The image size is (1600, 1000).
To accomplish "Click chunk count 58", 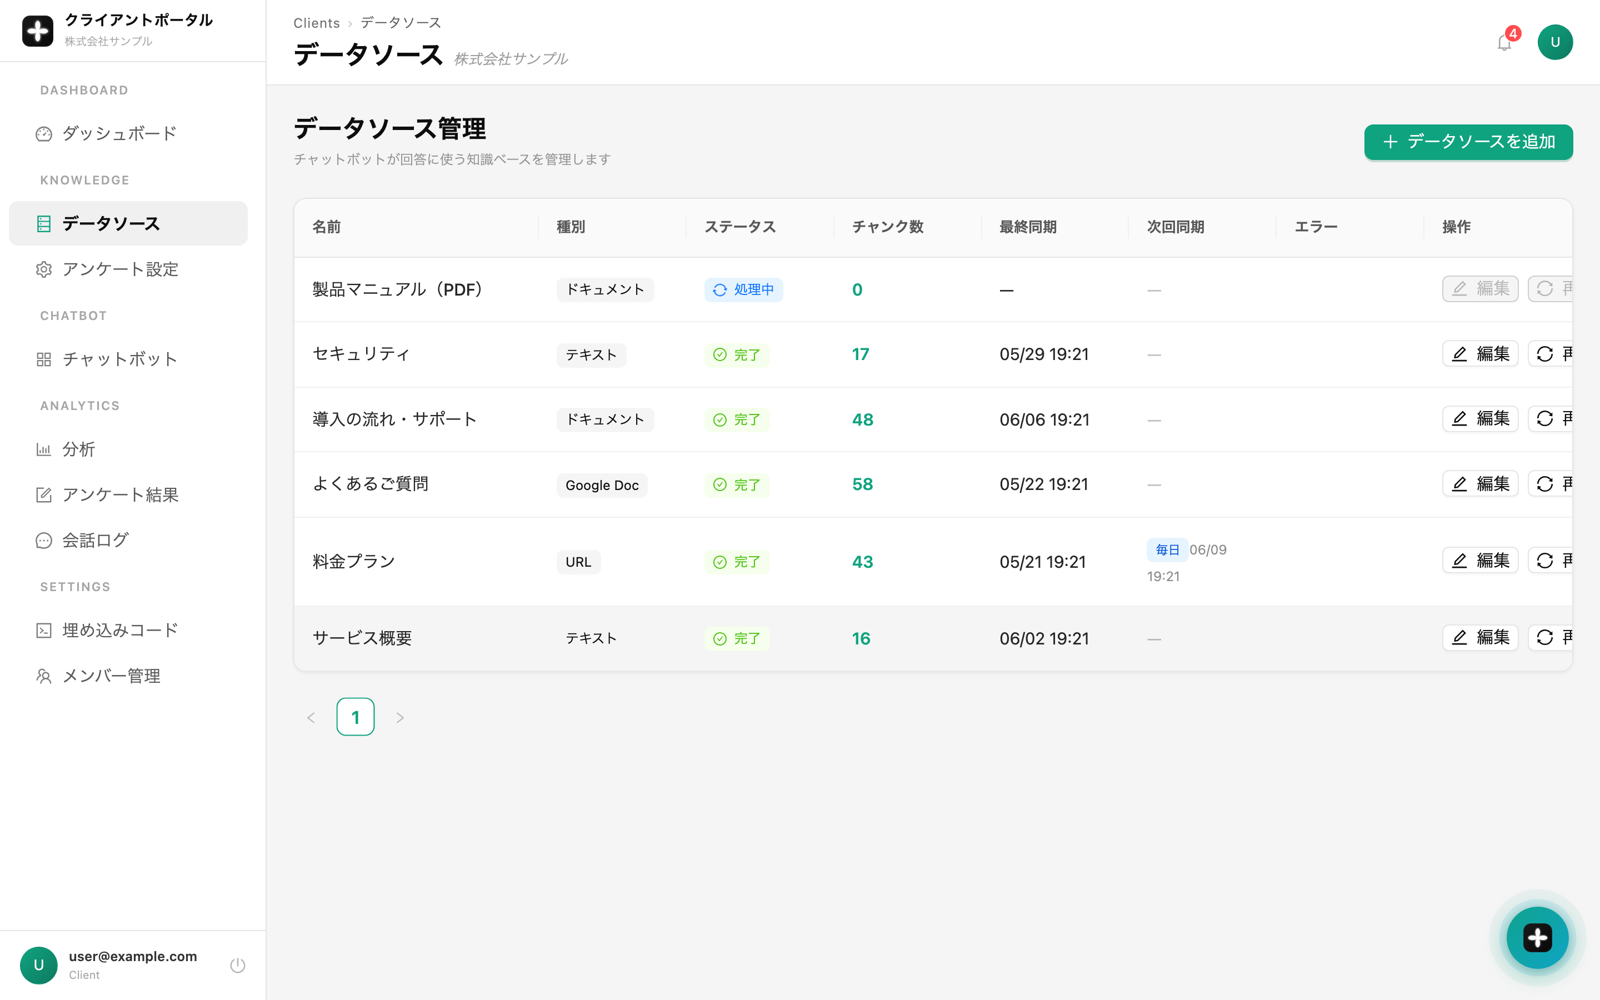I will pos(862,485).
